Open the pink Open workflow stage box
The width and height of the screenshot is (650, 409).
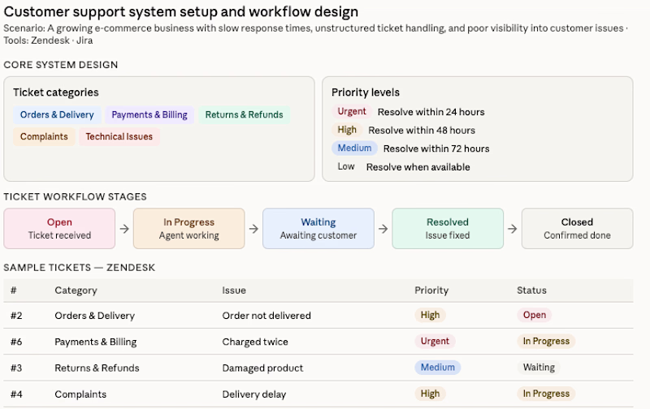coord(59,228)
